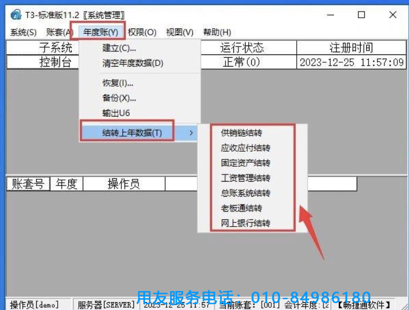This screenshot has height=310, width=409.
Task: Select 建立(C)... from the menu
Action: point(119,48)
